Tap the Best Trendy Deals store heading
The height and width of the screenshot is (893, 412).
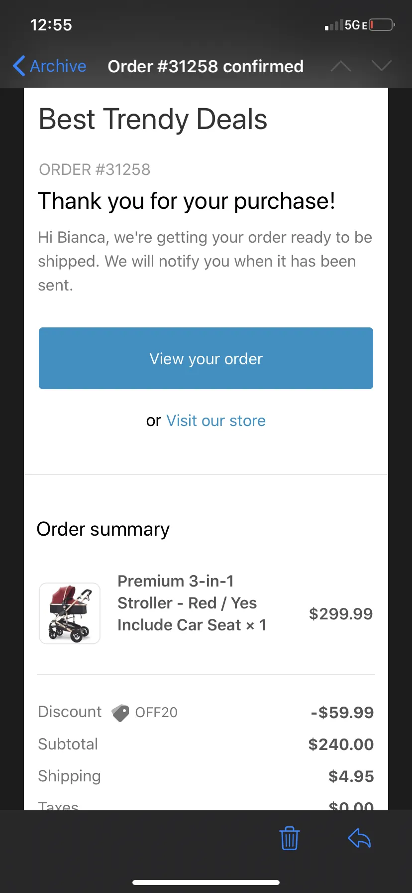click(x=153, y=120)
